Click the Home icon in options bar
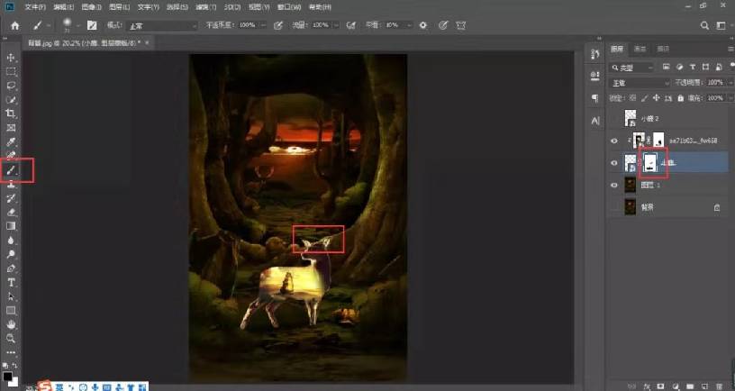735x391 pixels. pyautogui.click(x=15, y=26)
